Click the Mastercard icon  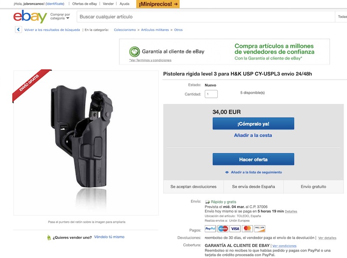247,229
